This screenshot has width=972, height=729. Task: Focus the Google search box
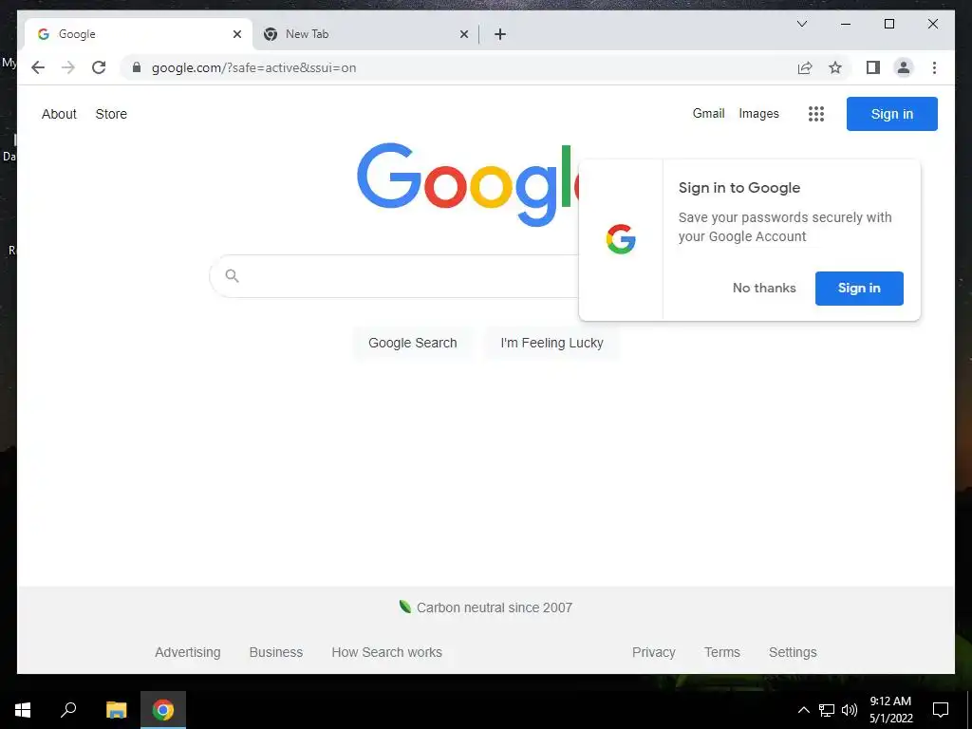point(397,276)
